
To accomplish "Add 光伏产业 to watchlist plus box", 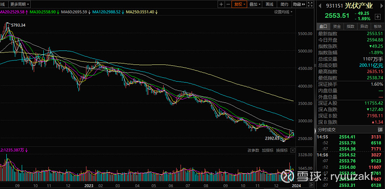I will (x=377, y=17).
